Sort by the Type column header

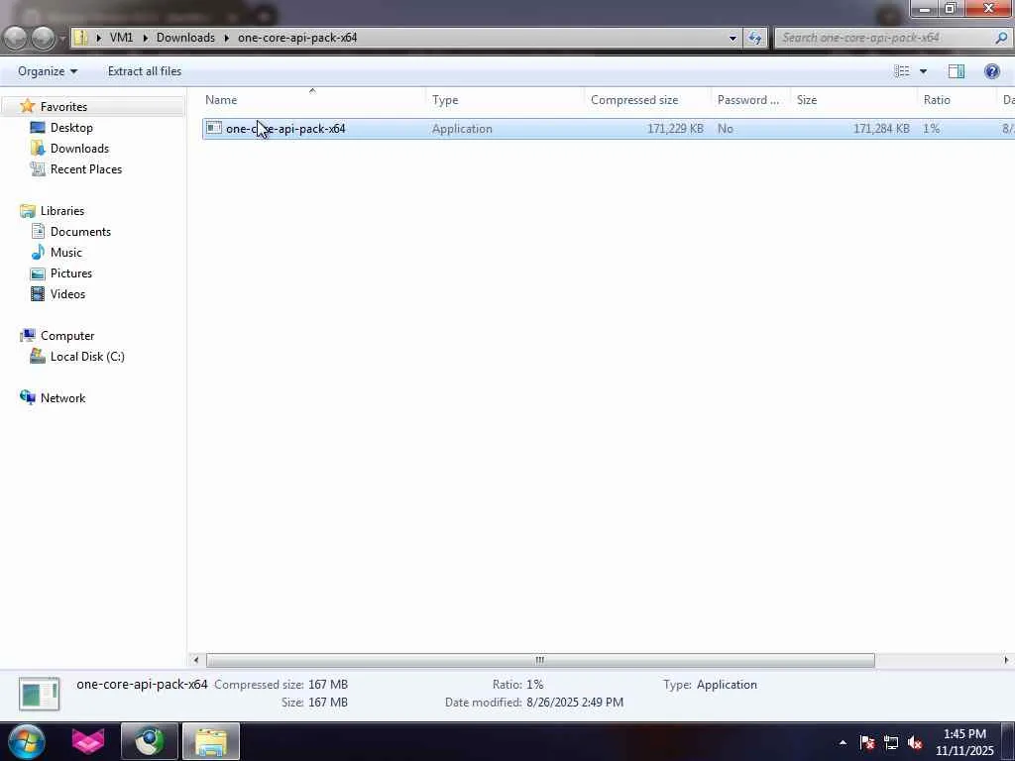click(x=506, y=100)
